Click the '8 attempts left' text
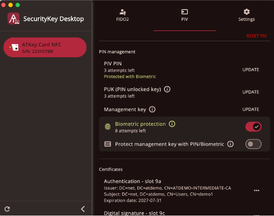 pos(130,131)
